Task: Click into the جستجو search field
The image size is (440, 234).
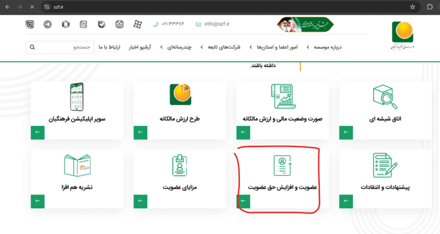Action: click(x=60, y=47)
